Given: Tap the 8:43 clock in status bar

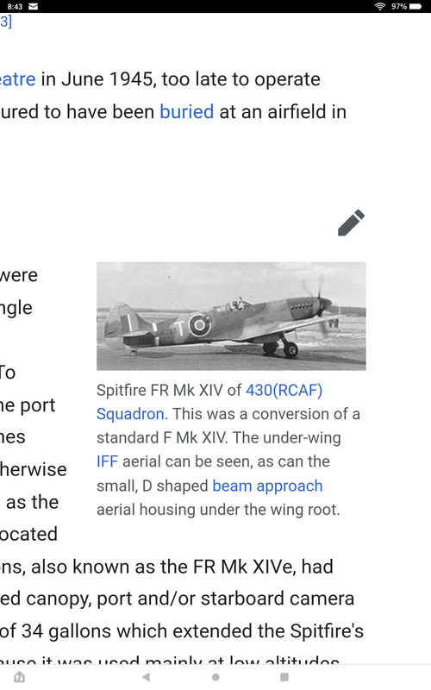Looking at the screenshot, I should click(15, 6).
